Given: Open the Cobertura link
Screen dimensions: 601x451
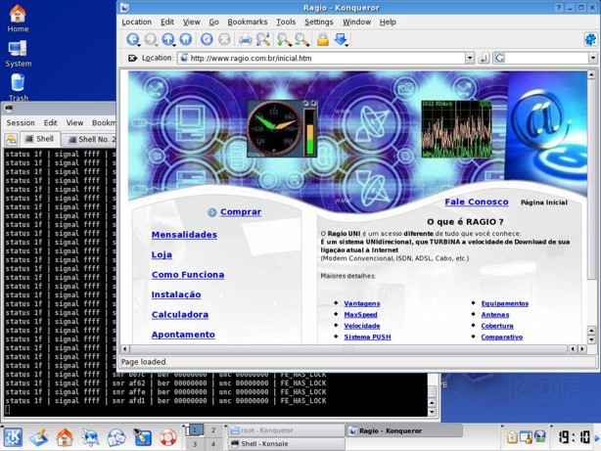Looking at the screenshot, I should (x=497, y=326).
